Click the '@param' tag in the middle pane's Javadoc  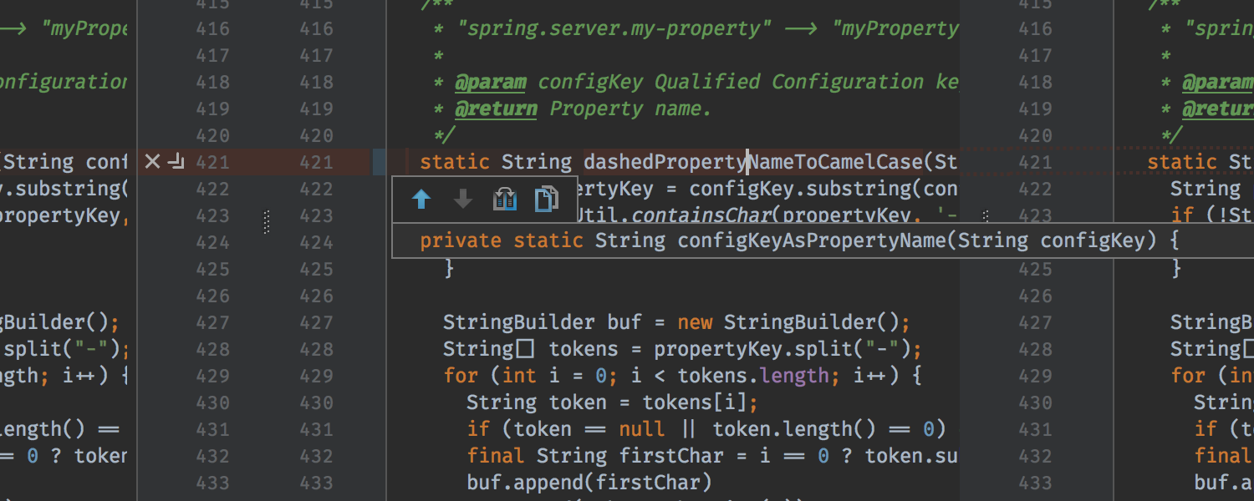click(491, 82)
